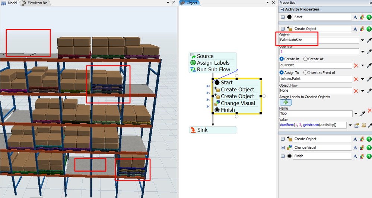Open the 'current' field dropdown
This screenshot has width=372, height=198.
pos(363,65)
